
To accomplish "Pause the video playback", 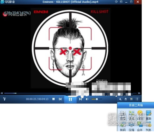I will 70,99.
